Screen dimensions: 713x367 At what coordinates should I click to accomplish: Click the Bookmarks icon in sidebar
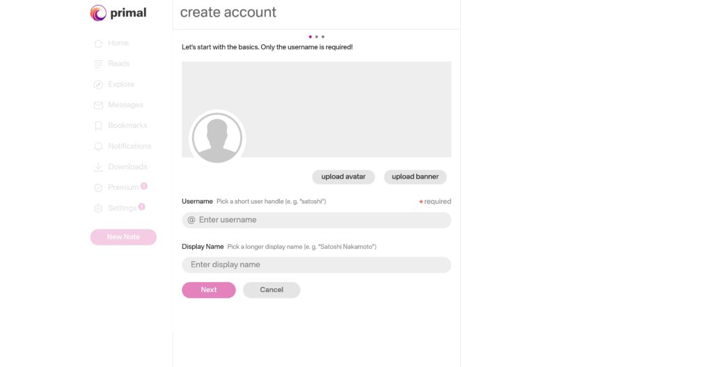tap(98, 126)
